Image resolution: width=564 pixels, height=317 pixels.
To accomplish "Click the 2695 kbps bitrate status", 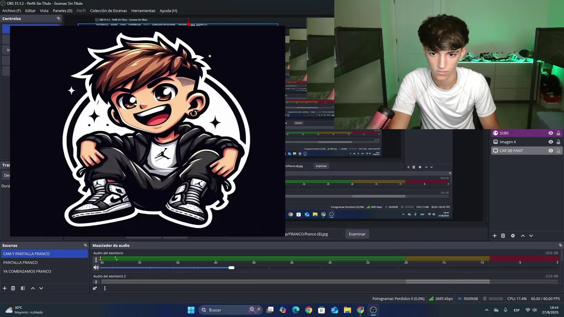I will pyautogui.click(x=441, y=299).
